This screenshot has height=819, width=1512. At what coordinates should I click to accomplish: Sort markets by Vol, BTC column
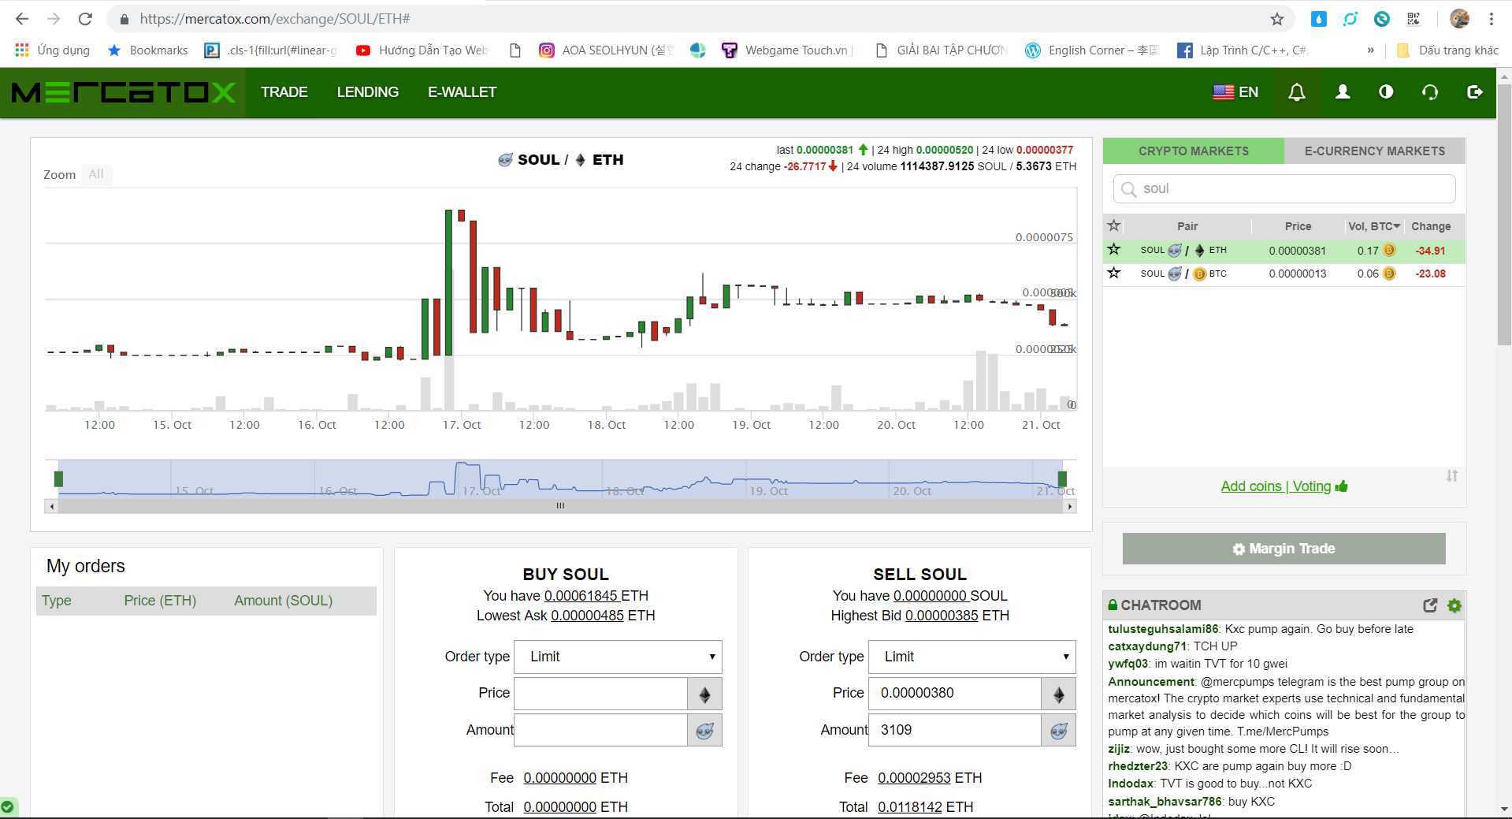point(1374,226)
